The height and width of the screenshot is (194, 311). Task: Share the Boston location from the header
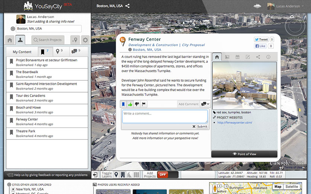coord(127,6)
